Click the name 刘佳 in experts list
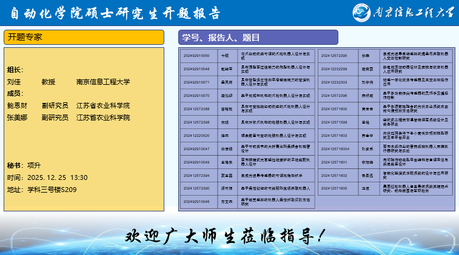 point(14,82)
